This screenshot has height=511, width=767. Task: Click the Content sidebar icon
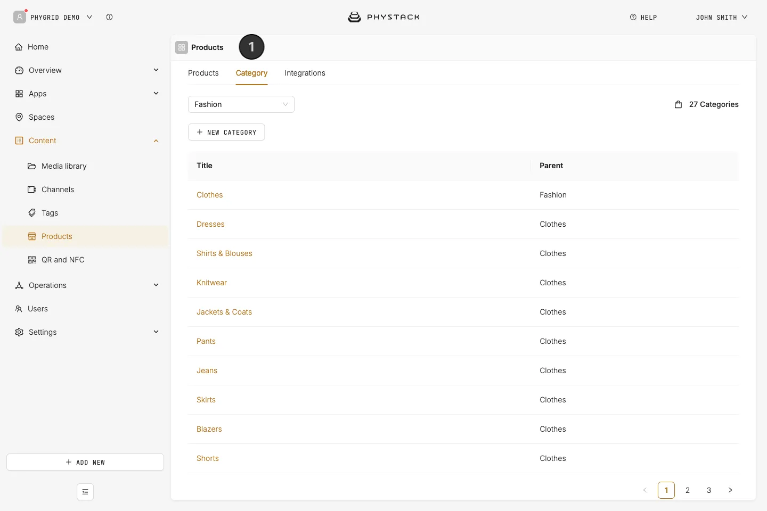(19, 141)
